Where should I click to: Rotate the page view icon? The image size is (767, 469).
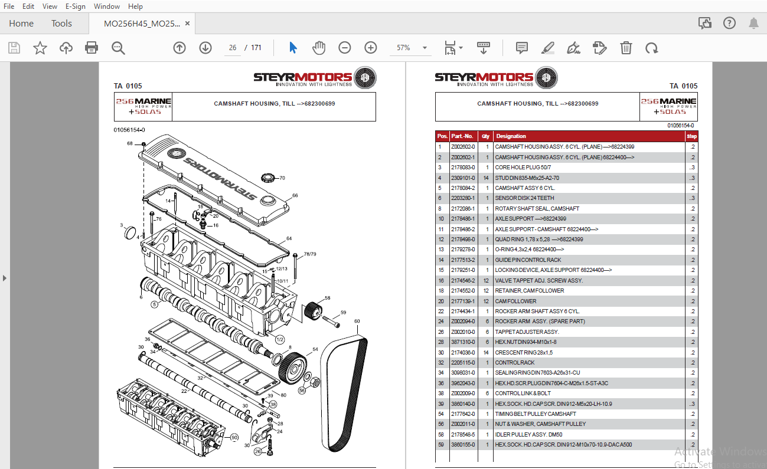(x=651, y=48)
